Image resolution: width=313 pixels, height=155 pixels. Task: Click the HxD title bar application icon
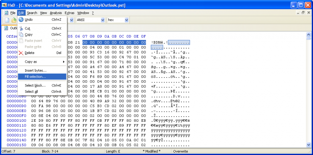[4, 5]
